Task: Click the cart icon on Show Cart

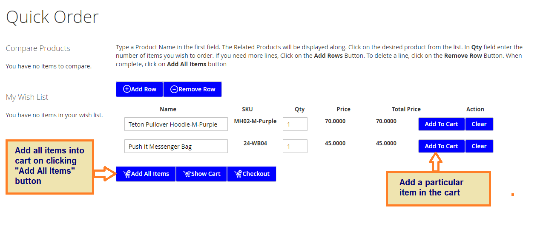Action: (x=187, y=174)
